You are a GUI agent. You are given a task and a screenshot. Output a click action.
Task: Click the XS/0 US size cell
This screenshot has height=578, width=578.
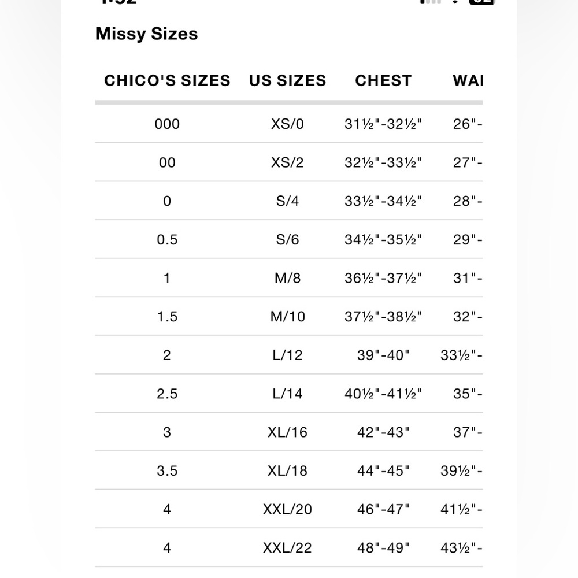[287, 124]
